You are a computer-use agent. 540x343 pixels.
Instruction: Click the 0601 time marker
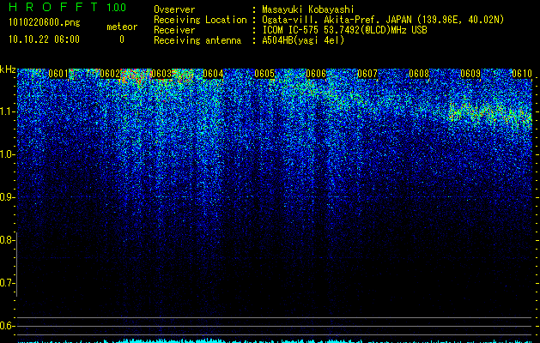pyautogui.click(x=58, y=74)
